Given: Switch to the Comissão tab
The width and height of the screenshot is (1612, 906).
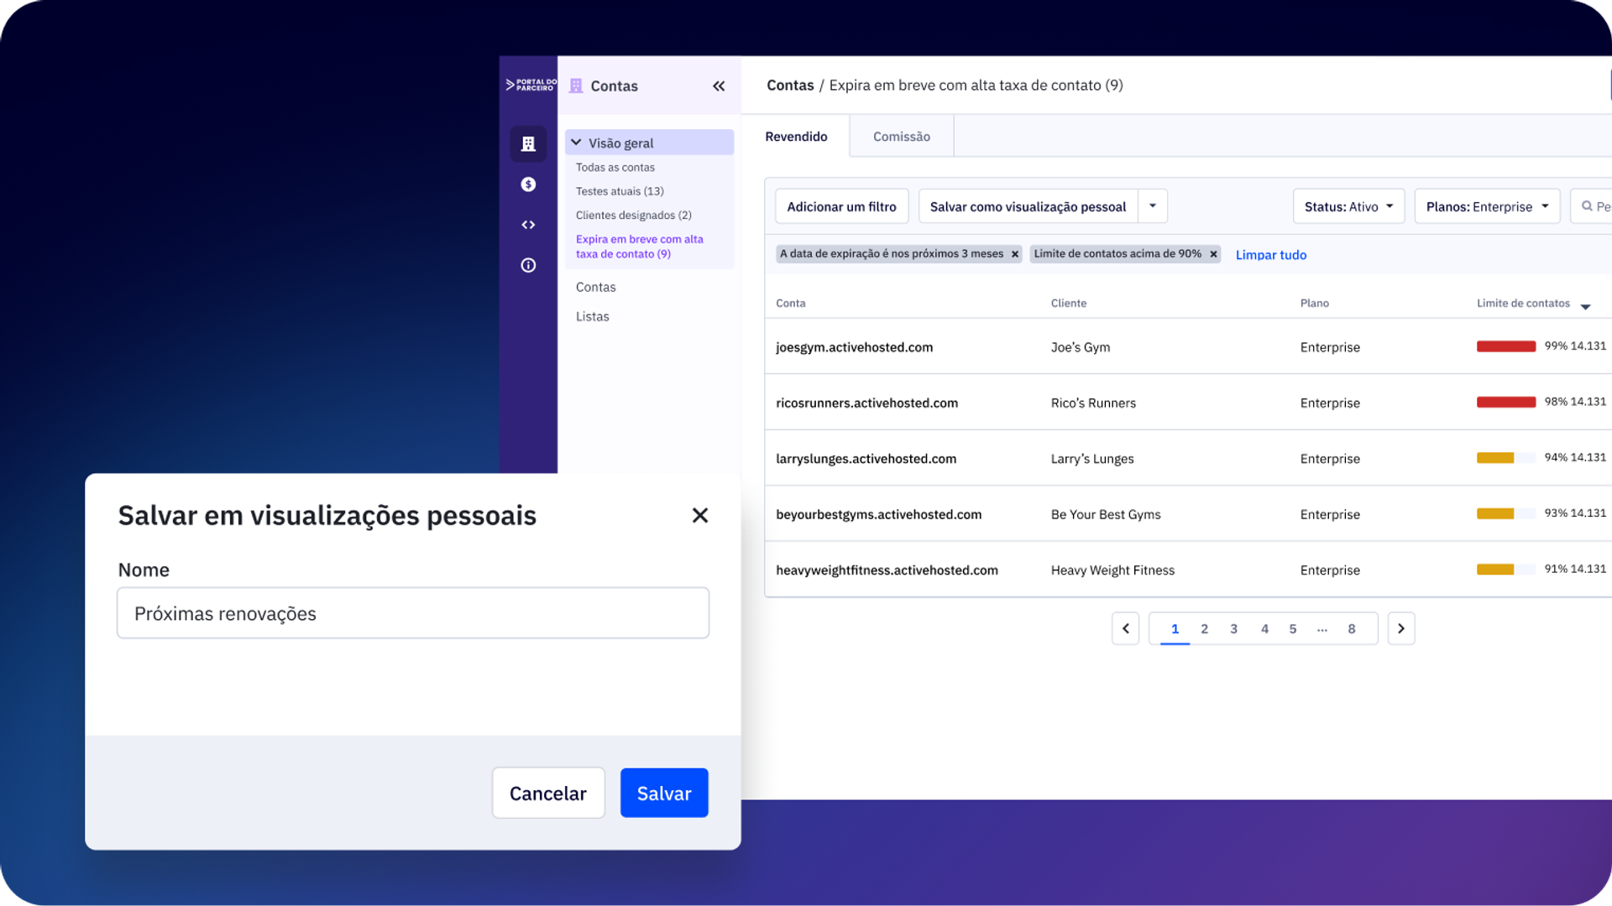Looking at the screenshot, I should click(x=902, y=137).
